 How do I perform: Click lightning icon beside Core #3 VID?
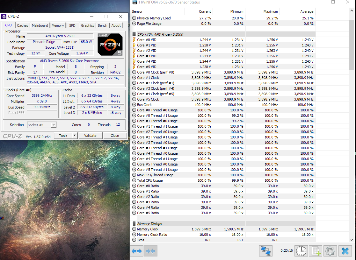[134, 56]
